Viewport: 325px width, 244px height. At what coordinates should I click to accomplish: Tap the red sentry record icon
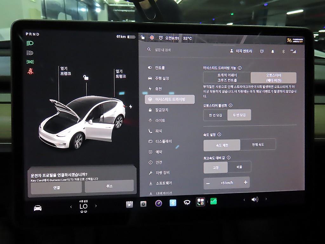click(x=152, y=37)
